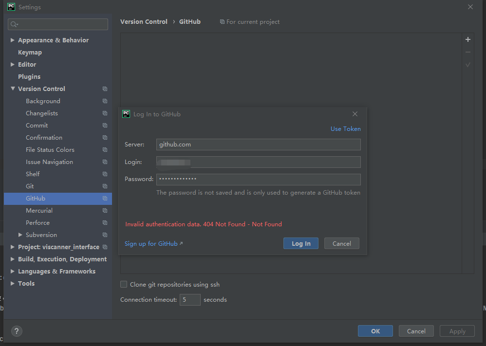The width and height of the screenshot is (486, 346).
Task: Open the Keymap settings page
Action: pyautogui.click(x=30, y=53)
